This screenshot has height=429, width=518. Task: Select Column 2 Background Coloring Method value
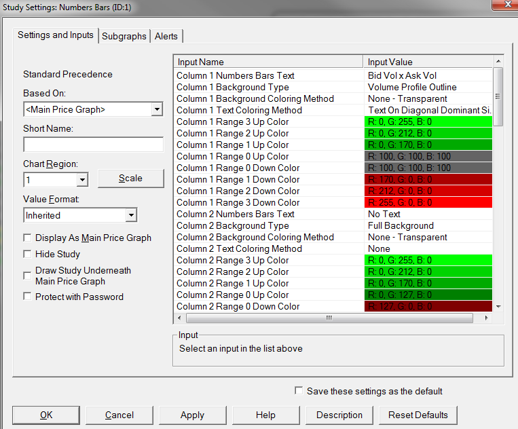coord(428,238)
